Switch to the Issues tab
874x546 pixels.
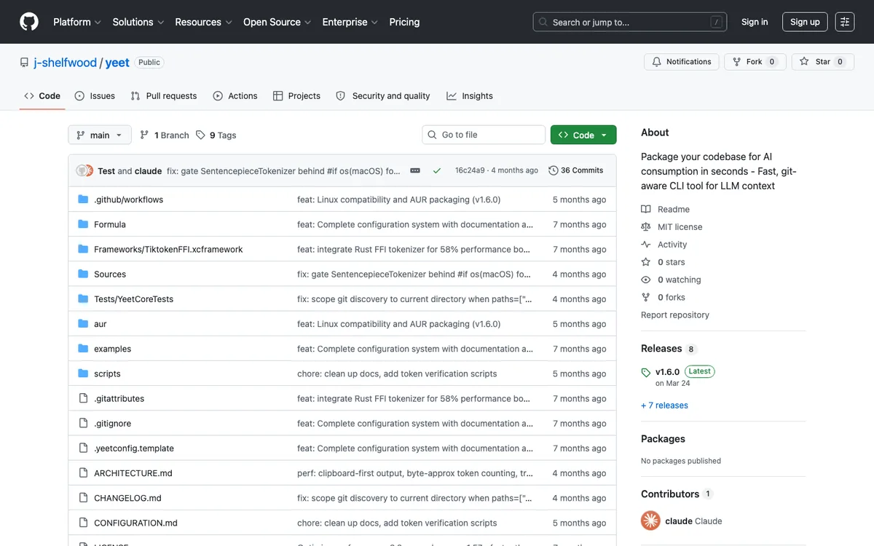[95, 96]
